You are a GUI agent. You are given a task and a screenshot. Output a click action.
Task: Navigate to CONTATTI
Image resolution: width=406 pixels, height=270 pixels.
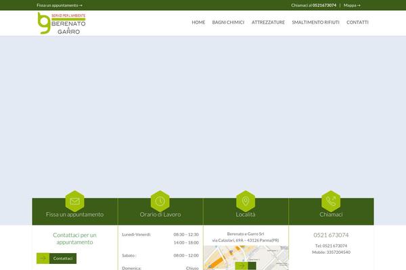pos(357,22)
